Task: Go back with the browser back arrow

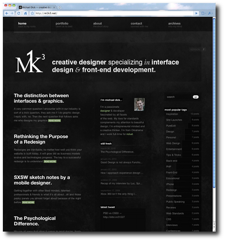Action: (7, 14)
